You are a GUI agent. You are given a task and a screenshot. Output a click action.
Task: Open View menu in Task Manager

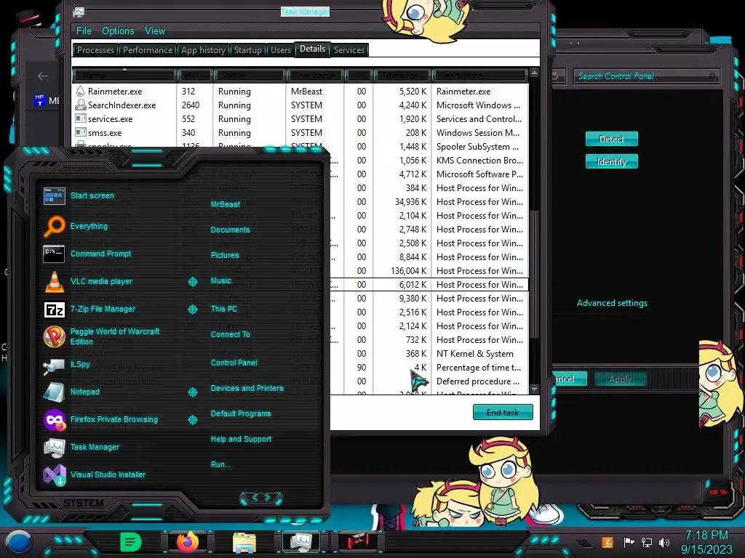coord(155,31)
